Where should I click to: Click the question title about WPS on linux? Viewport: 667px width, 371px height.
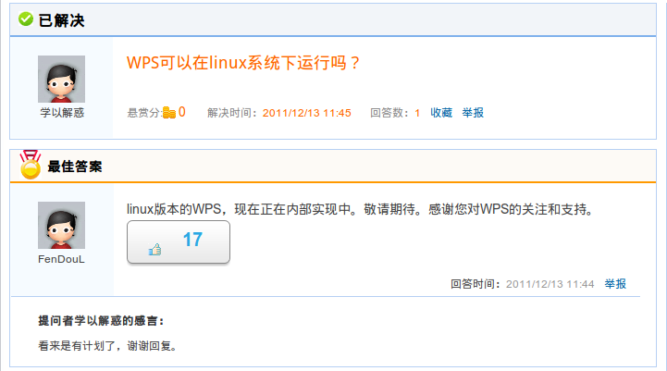click(x=243, y=63)
